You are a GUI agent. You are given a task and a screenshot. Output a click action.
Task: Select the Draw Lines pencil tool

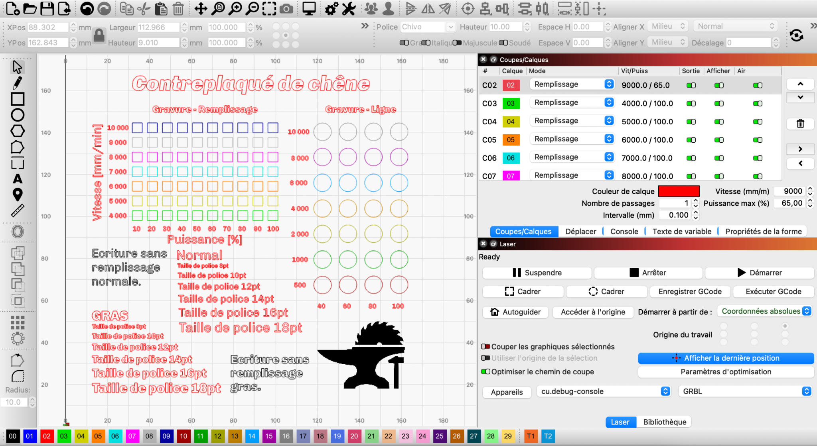17,83
